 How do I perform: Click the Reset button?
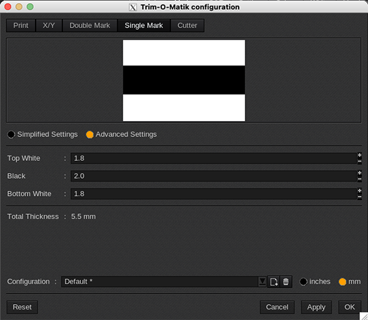[22, 307]
